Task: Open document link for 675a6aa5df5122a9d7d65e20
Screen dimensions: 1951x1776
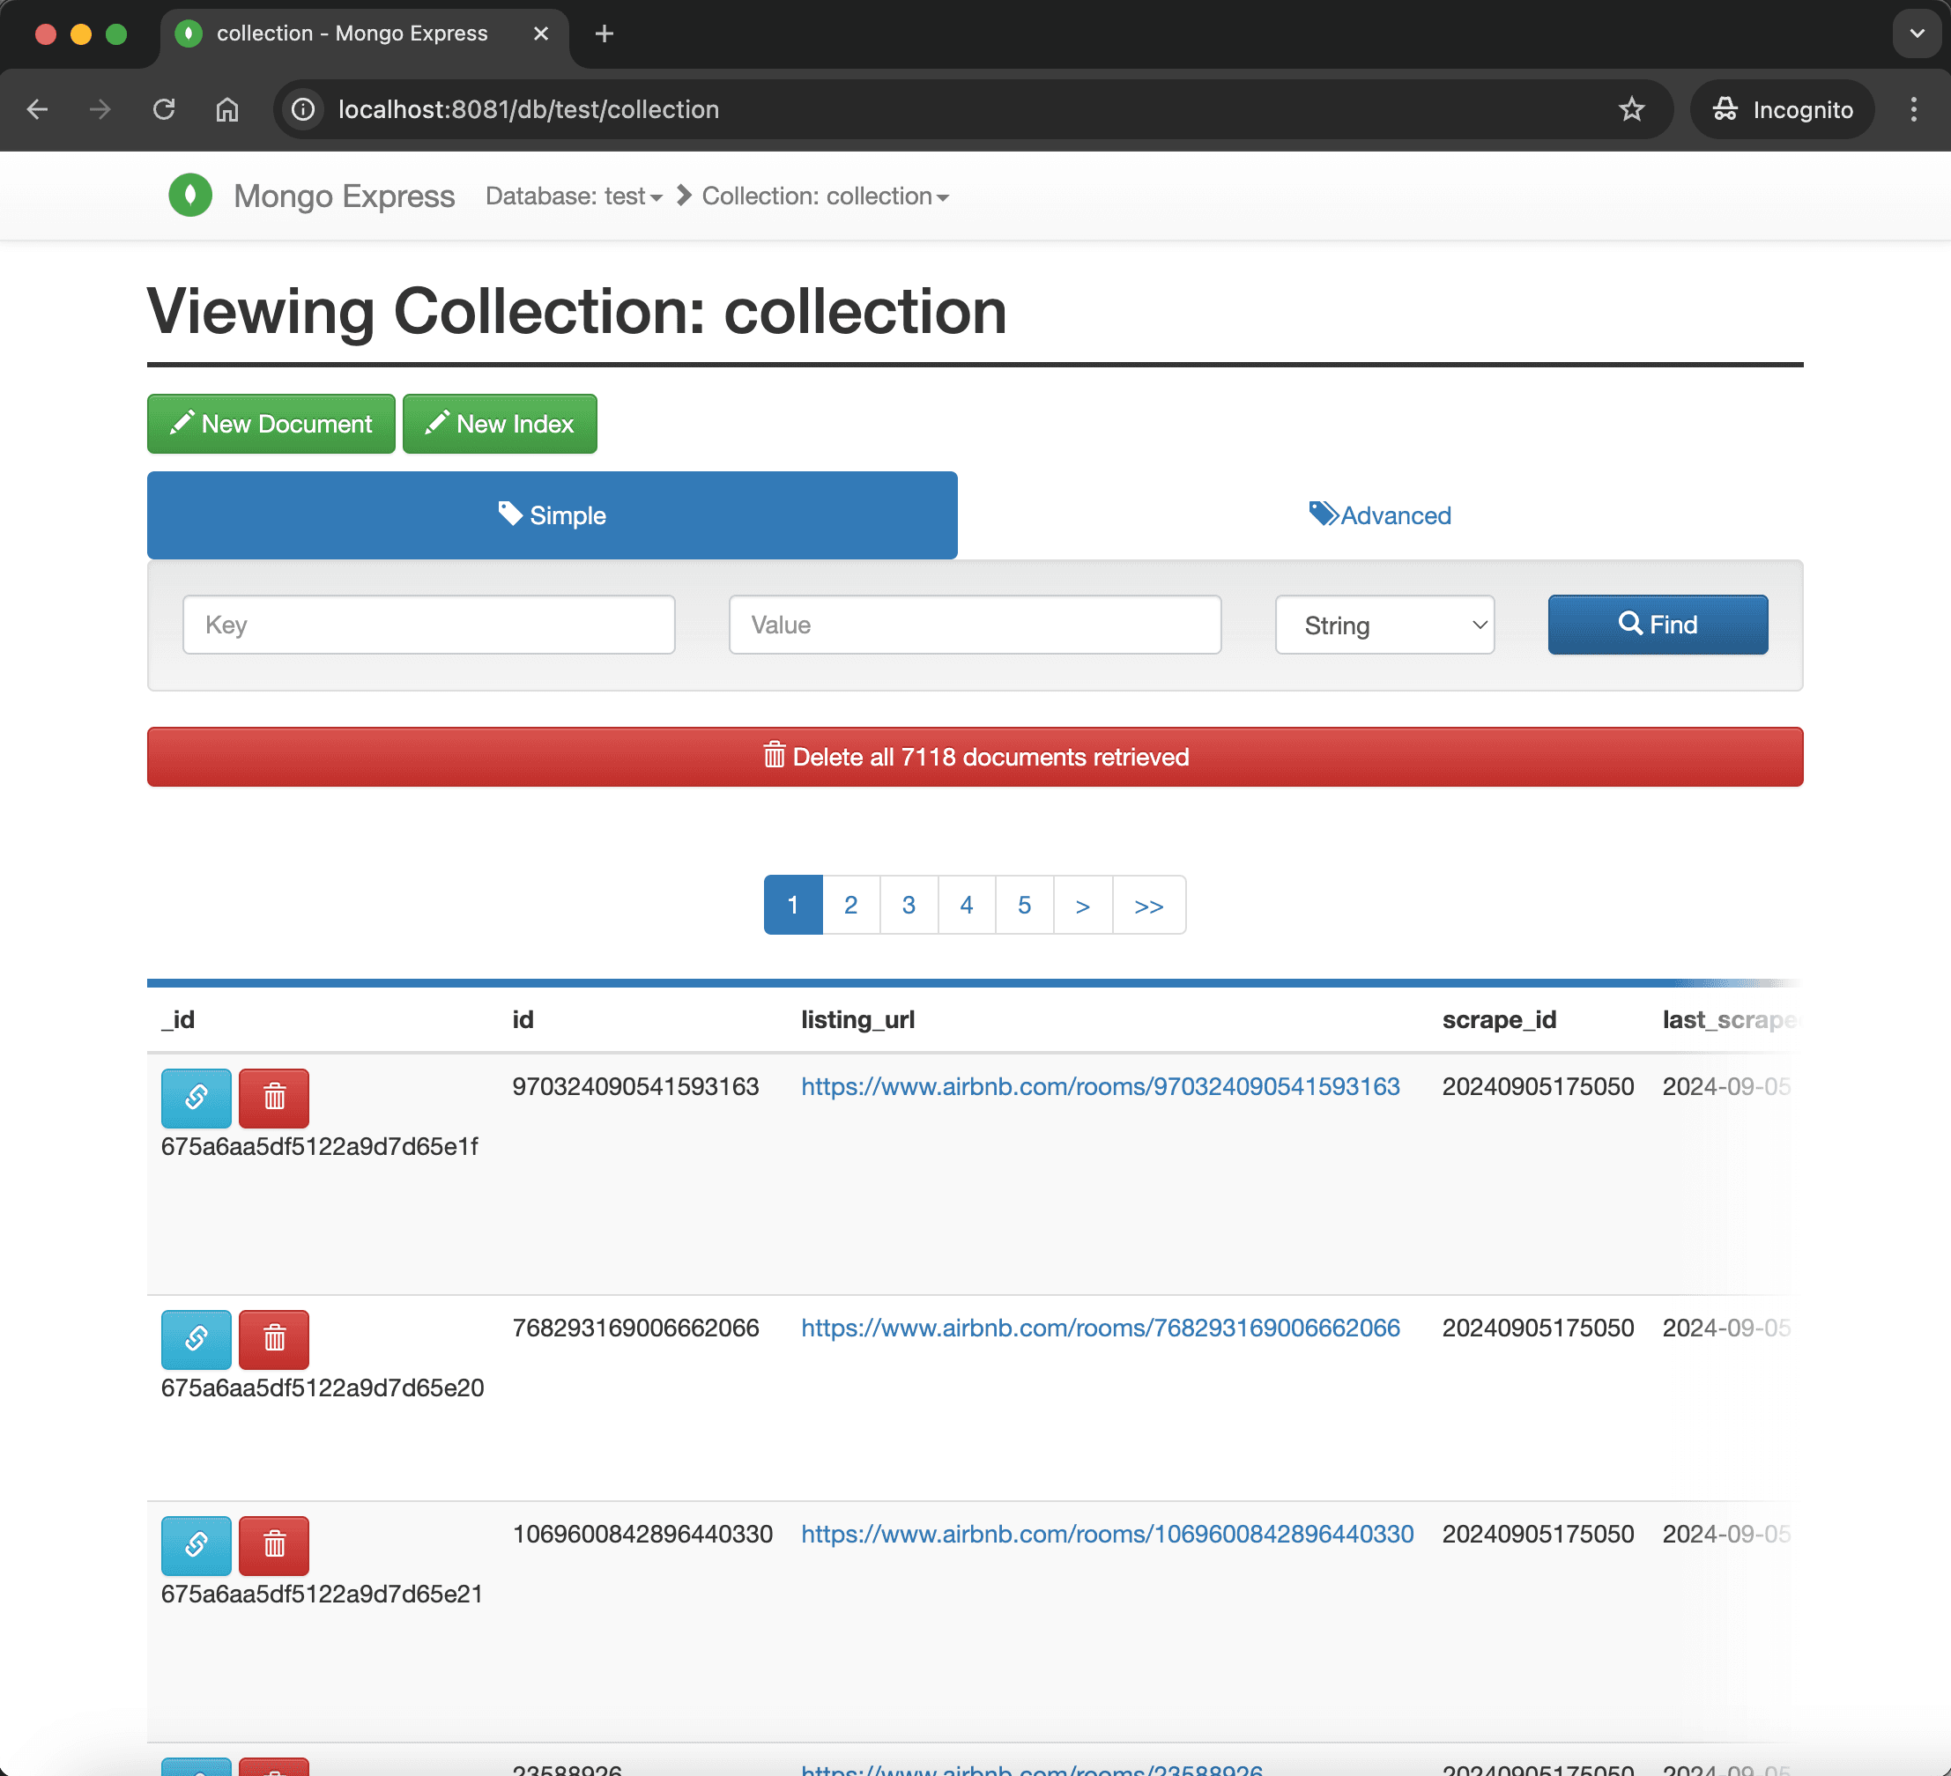Action: 197,1339
